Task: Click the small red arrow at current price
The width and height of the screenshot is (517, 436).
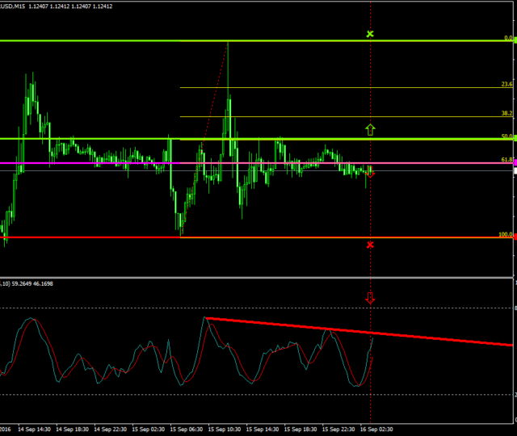Action: [370, 172]
